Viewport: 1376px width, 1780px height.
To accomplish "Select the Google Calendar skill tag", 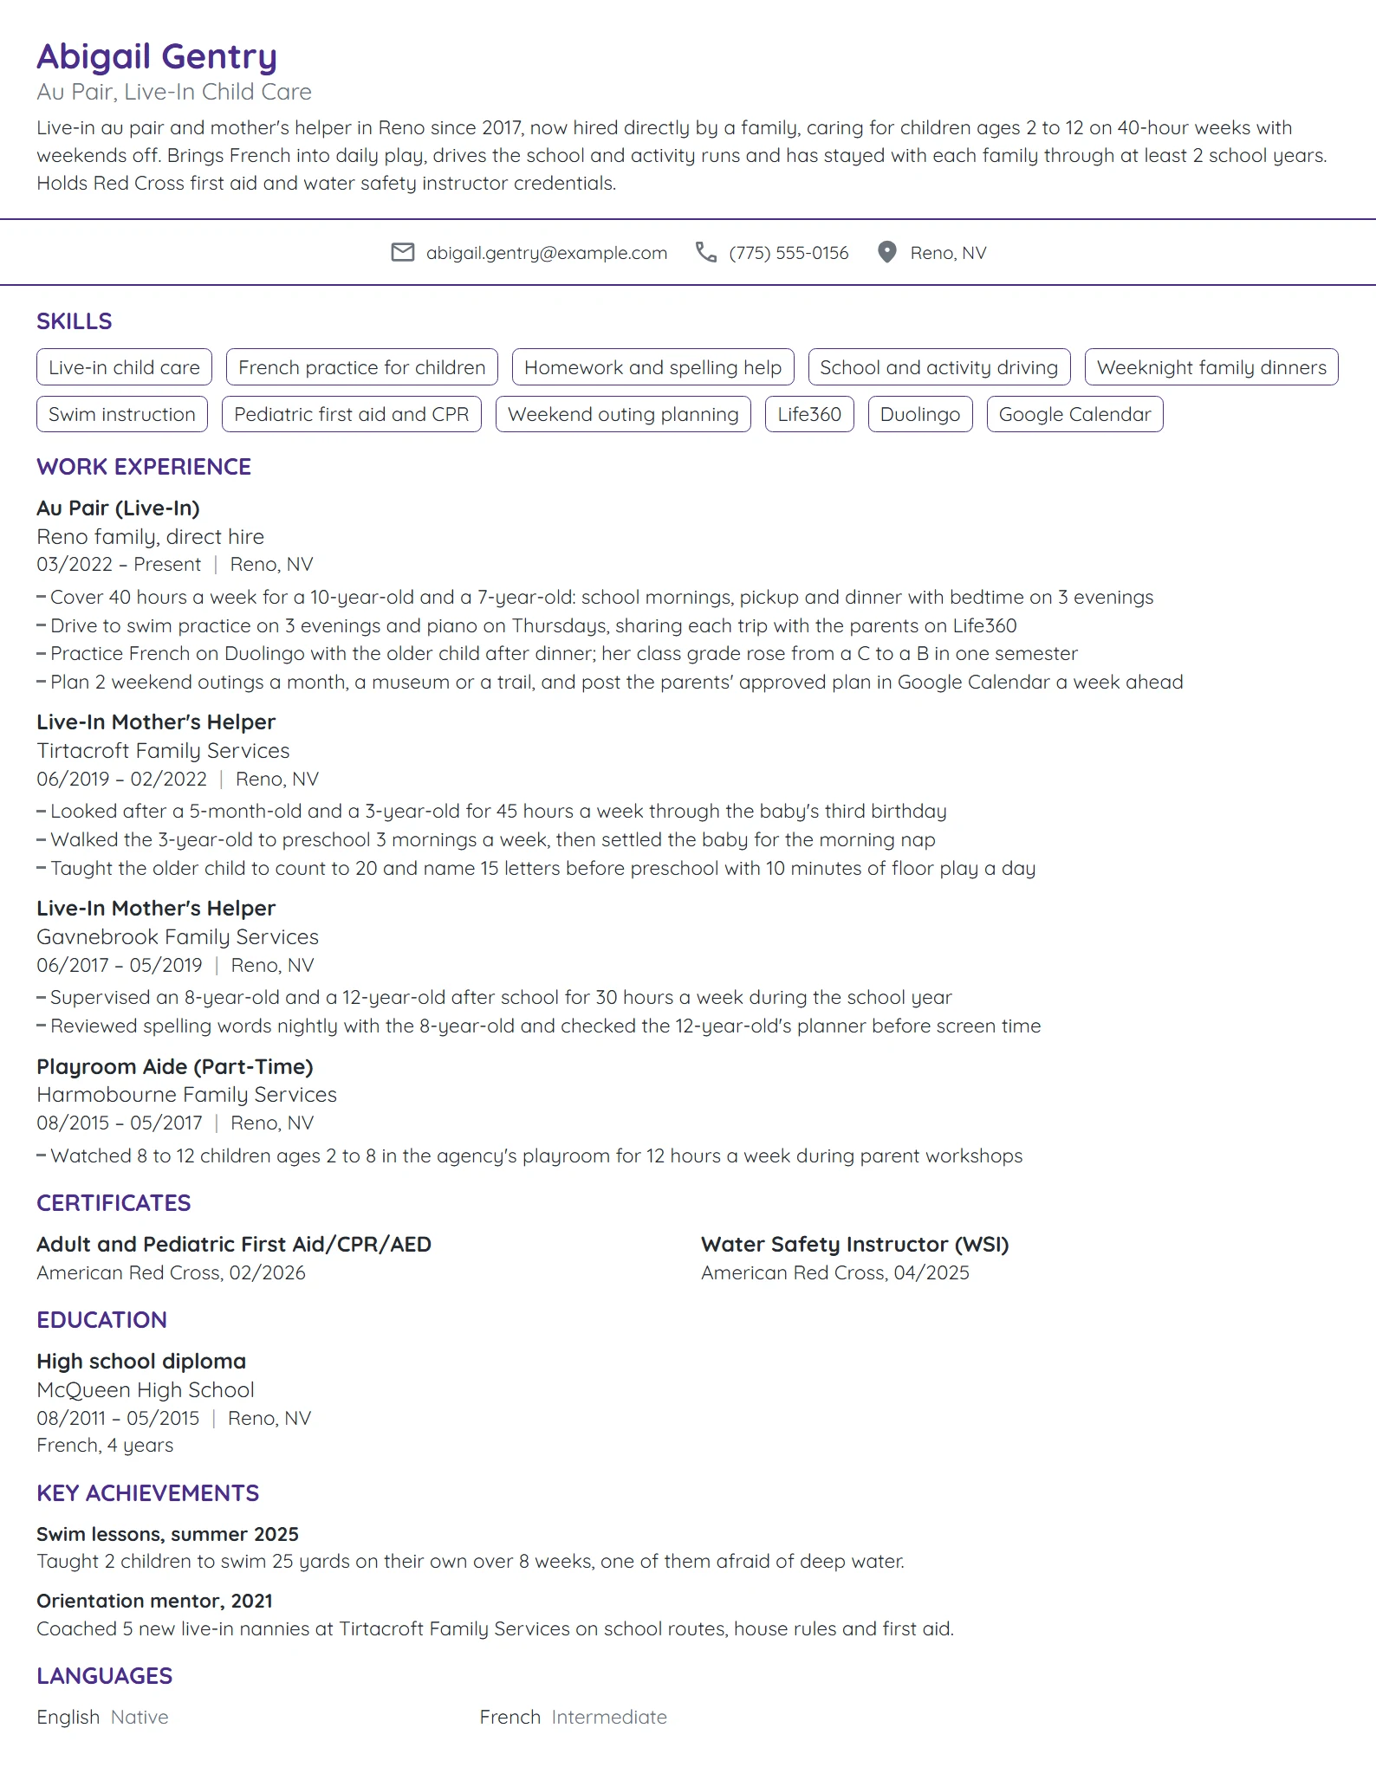I will [x=1075, y=414].
